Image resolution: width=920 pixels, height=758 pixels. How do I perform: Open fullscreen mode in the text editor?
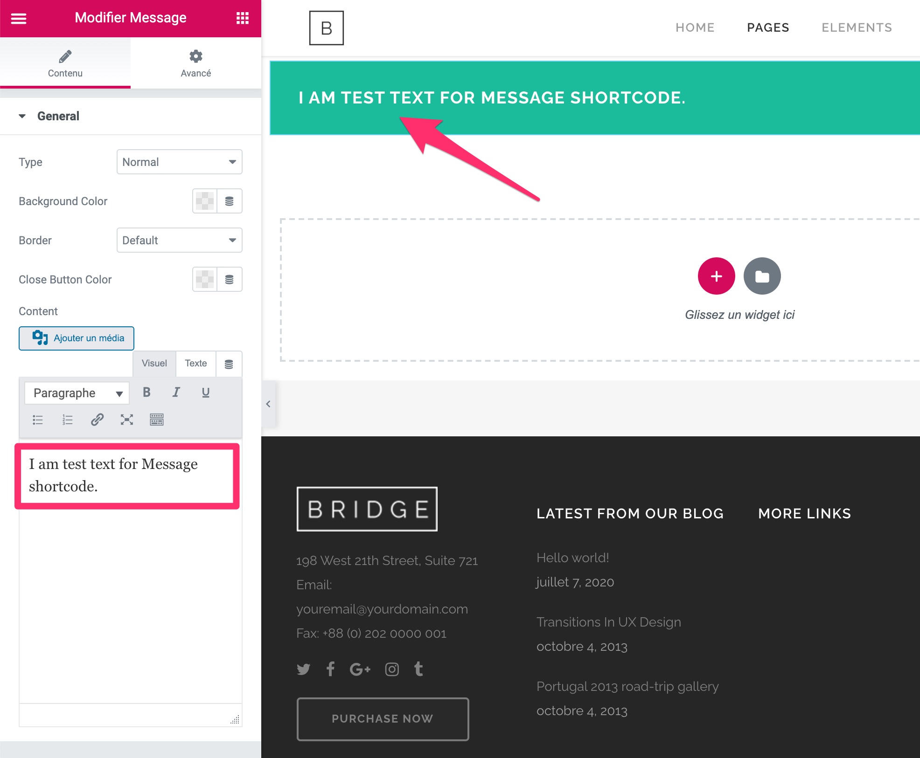127,419
